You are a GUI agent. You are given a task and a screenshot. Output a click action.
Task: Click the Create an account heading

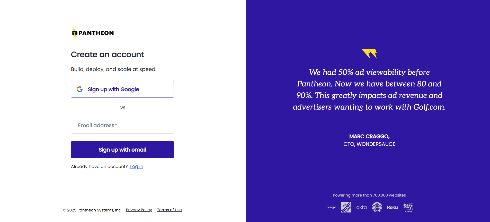pos(107,55)
